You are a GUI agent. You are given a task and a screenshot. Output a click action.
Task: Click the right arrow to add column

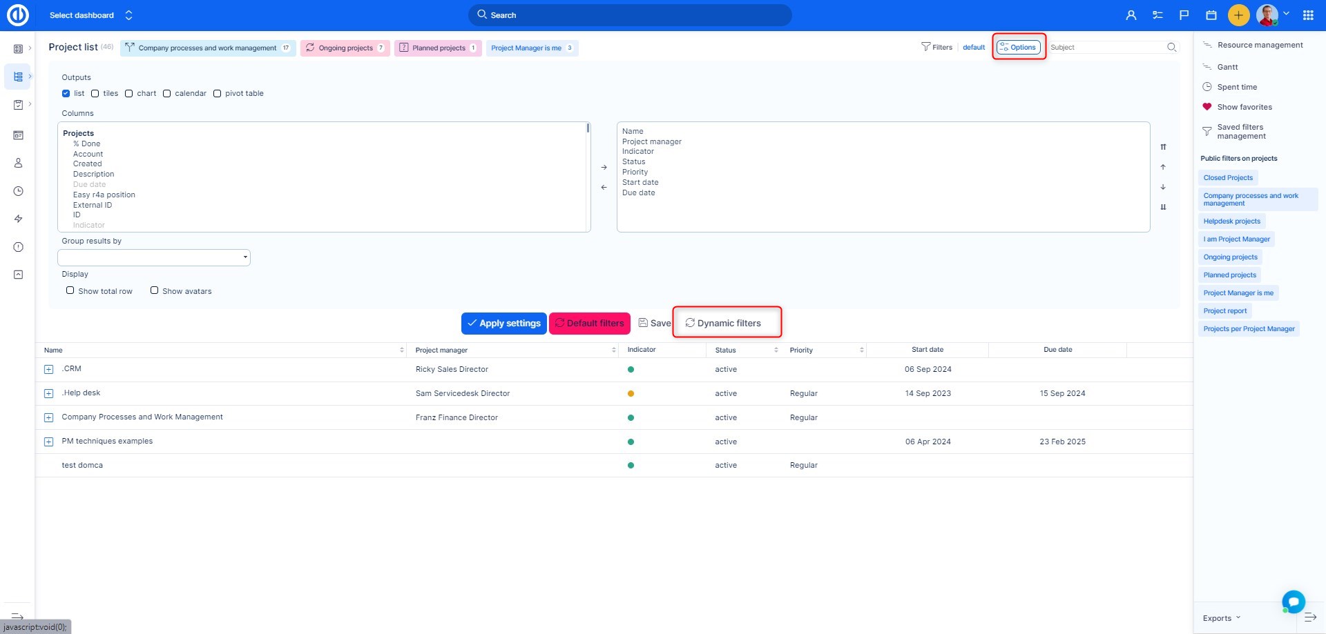(604, 168)
